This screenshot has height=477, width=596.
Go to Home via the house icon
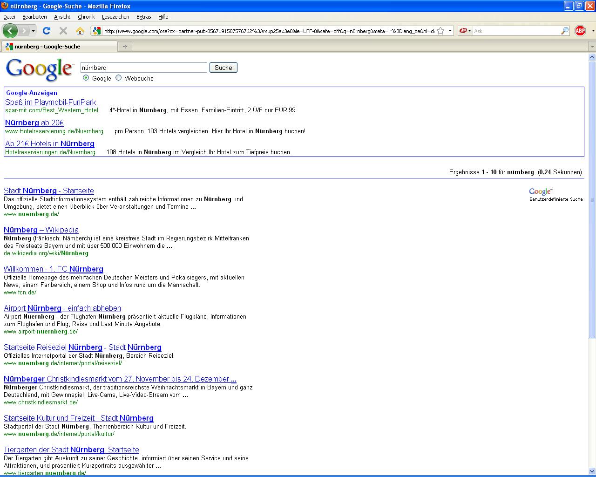point(80,31)
